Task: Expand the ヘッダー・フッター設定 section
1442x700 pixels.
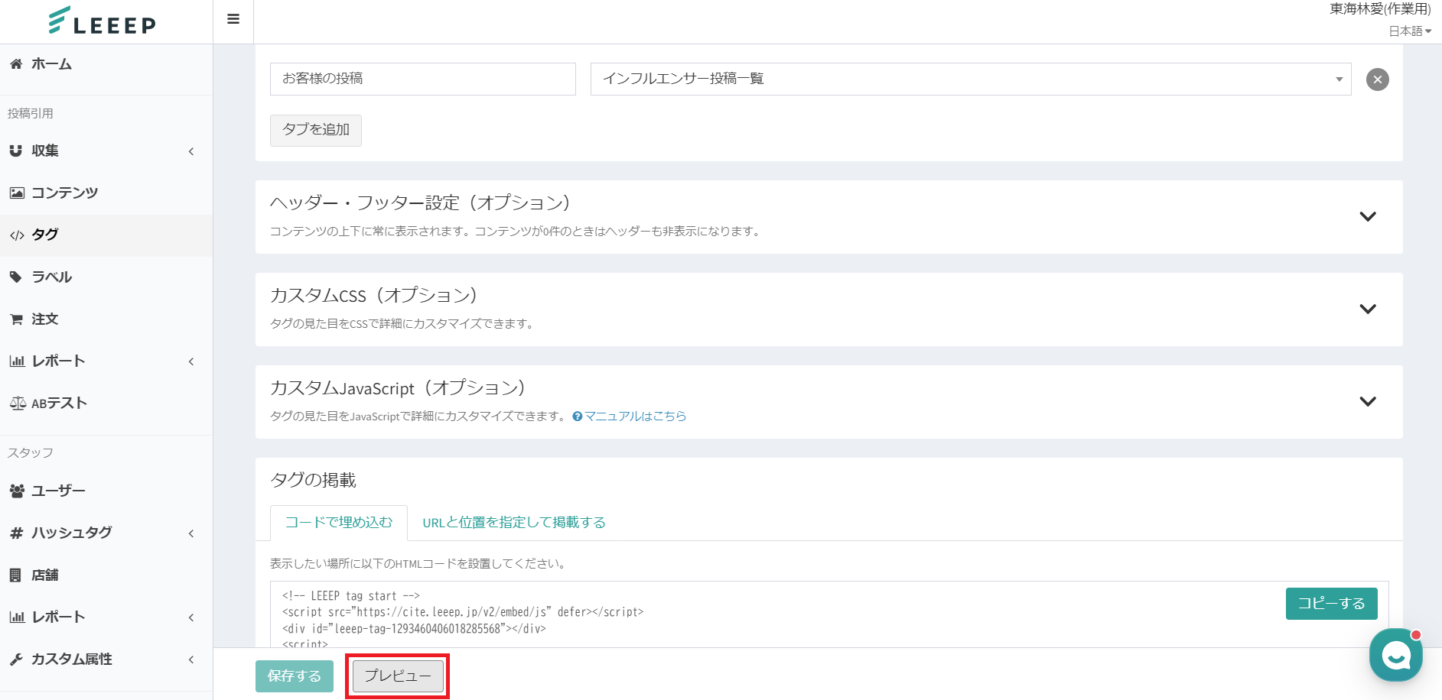Action: point(1368,216)
